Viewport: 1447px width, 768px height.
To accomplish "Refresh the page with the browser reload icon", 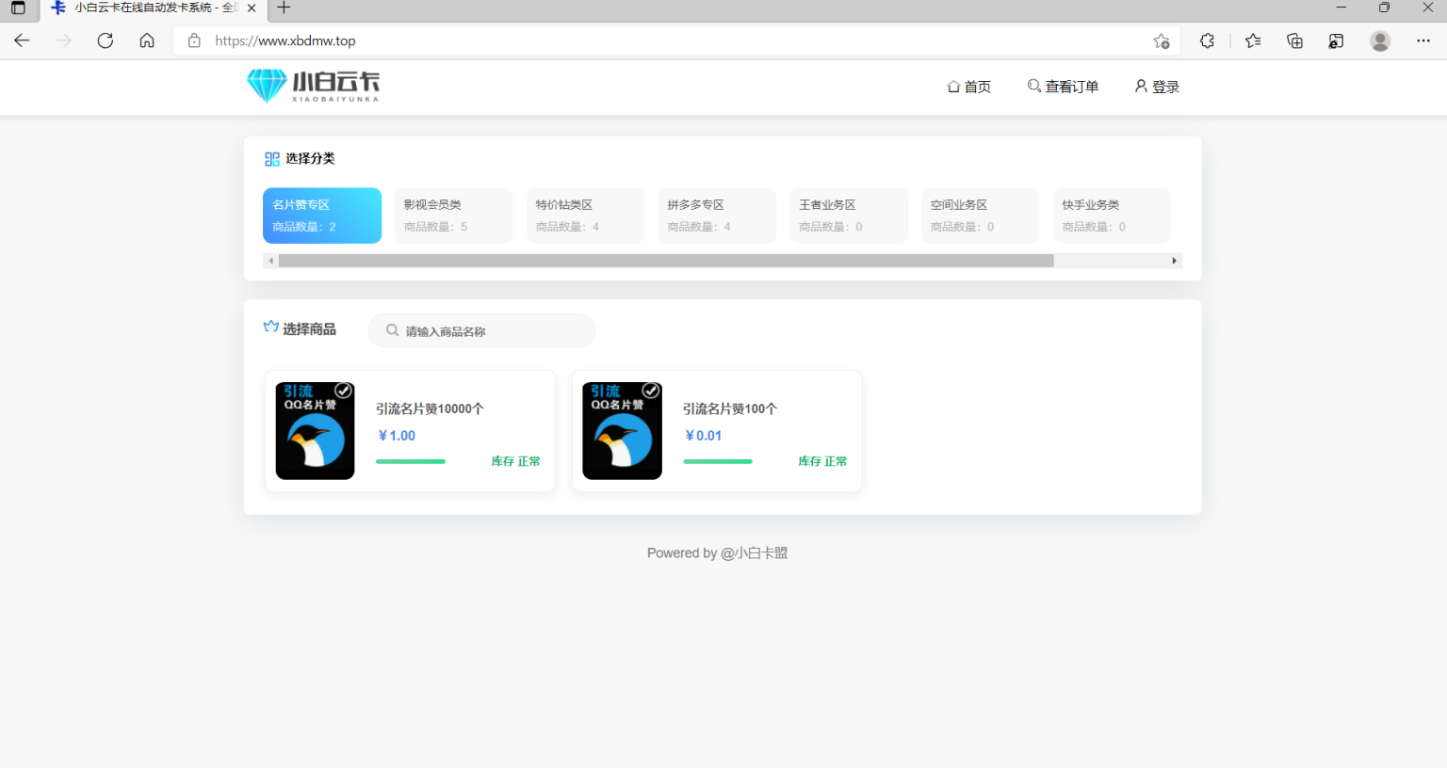I will 105,40.
